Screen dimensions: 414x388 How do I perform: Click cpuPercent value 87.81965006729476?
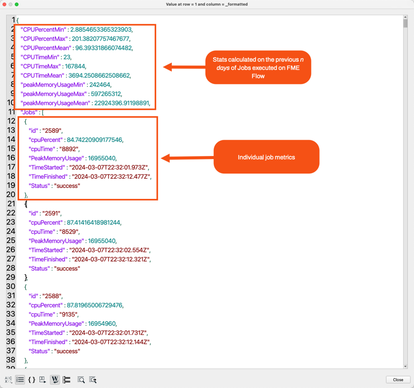pos(95,305)
